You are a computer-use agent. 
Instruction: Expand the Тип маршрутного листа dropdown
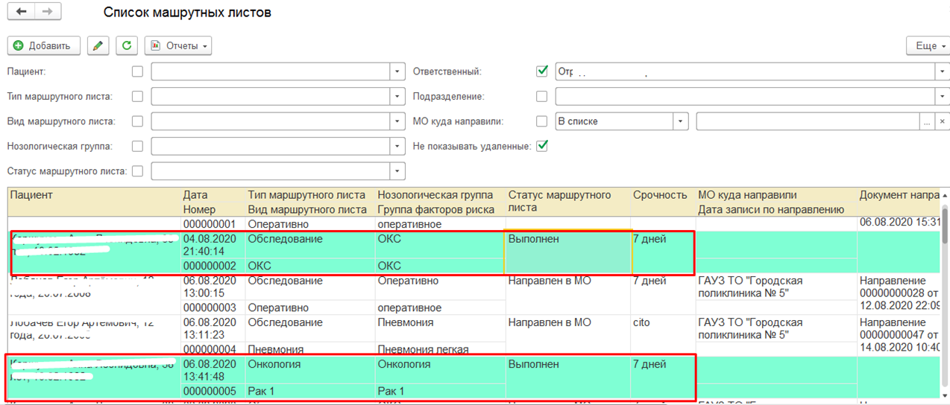397,97
